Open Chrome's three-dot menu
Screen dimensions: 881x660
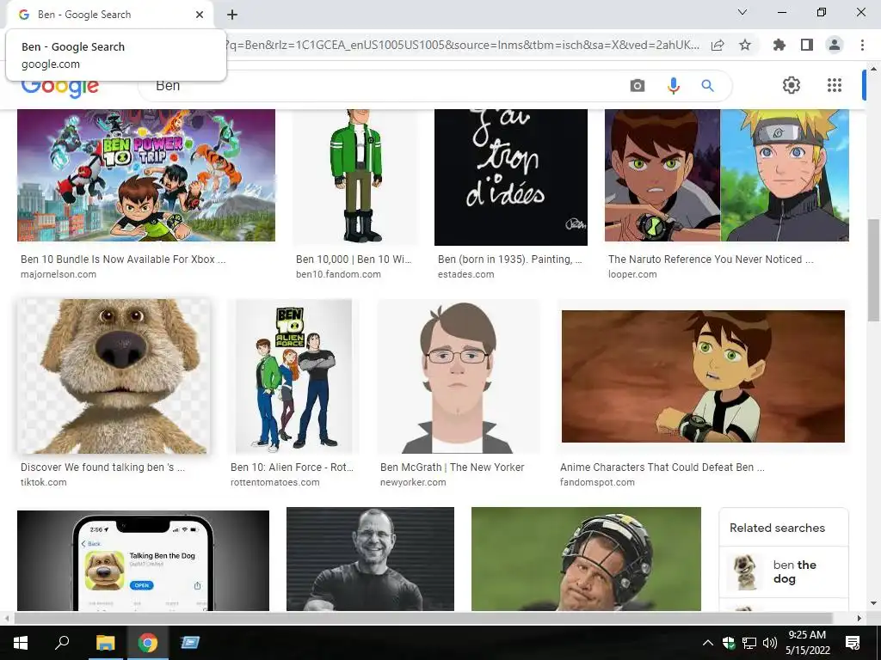[862, 45]
